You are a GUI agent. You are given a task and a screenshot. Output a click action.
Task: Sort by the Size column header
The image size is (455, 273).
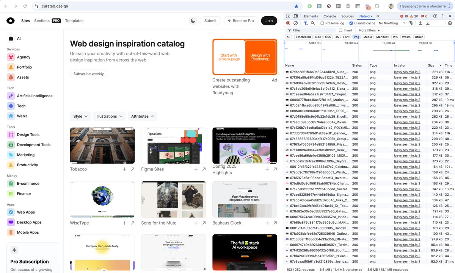[x=435, y=66]
